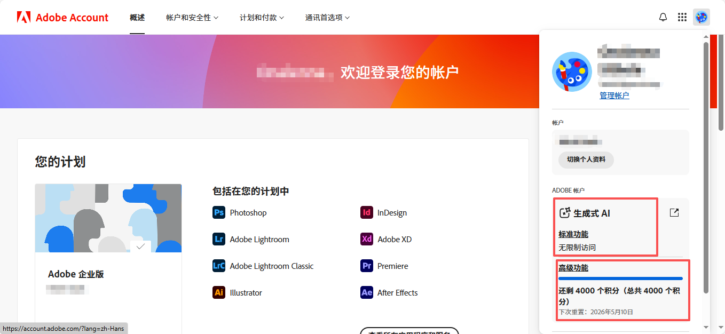
Task: Click the Lightroom Classic icon
Action: [x=219, y=266]
